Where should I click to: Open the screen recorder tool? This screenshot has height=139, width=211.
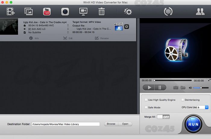click(x=83, y=12)
